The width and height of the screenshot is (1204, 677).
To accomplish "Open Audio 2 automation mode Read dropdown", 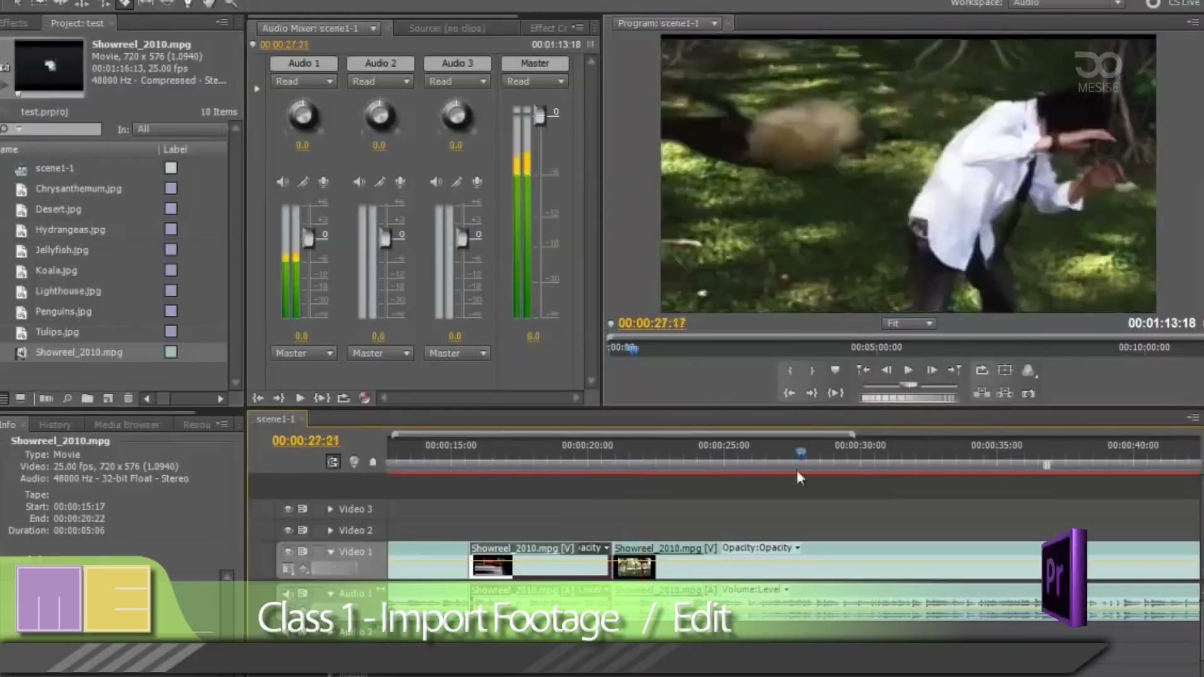I will (381, 81).
